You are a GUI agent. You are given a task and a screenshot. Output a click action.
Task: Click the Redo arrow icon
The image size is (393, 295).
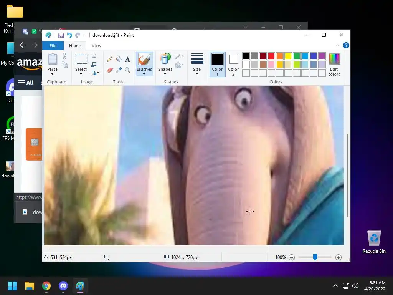[x=78, y=35]
